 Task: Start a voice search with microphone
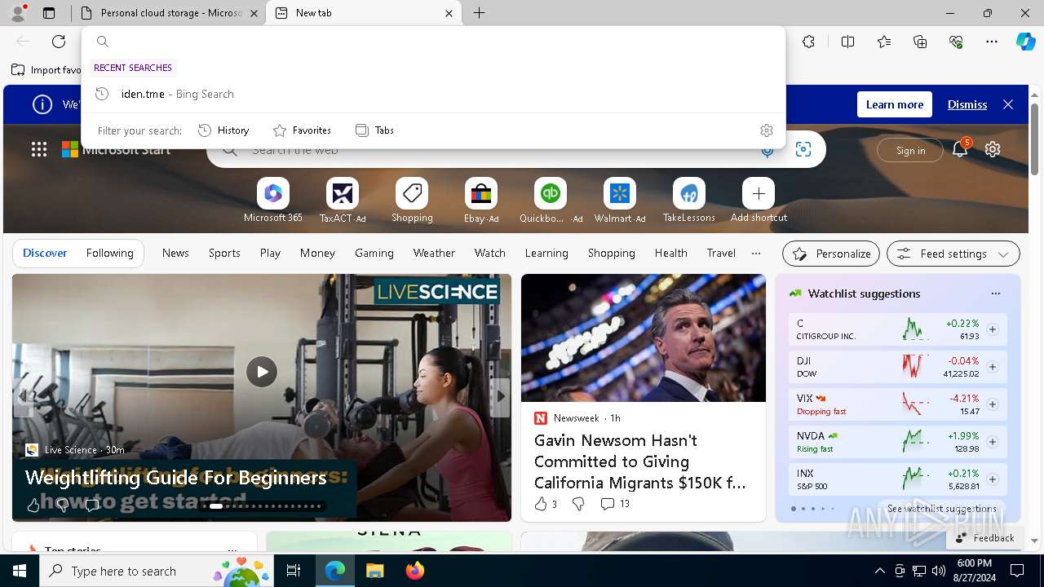[767, 150]
